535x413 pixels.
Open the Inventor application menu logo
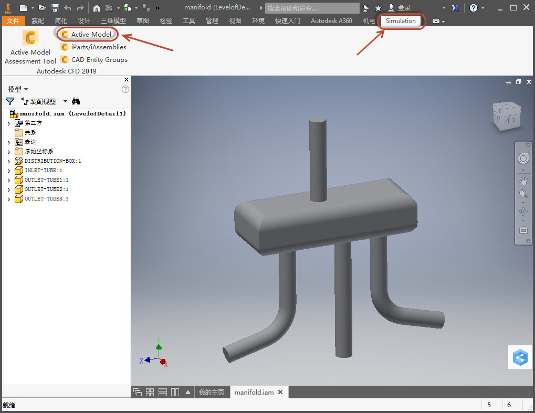click(8, 7)
